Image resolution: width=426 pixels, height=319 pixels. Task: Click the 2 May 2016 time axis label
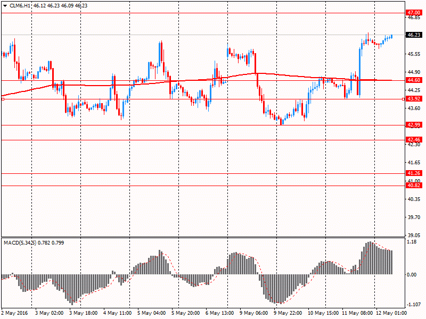point(15,313)
